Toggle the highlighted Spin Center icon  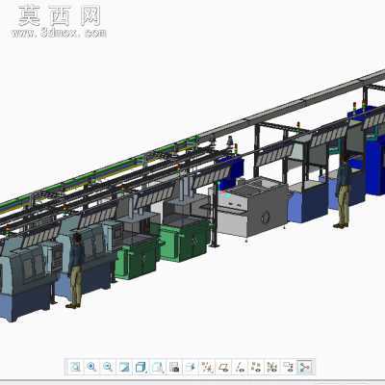pos(305,367)
